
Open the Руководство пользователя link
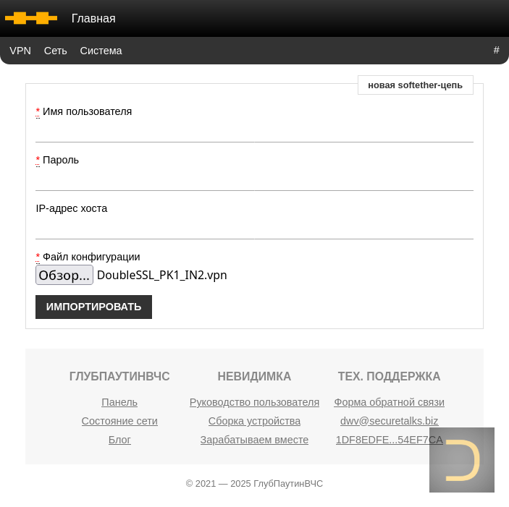[x=254, y=402]
